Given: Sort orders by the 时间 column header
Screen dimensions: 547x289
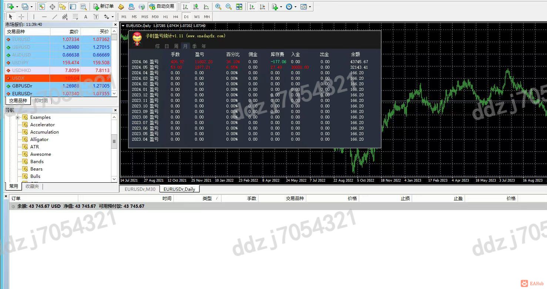Looking at the screenshot, I should (126, 199).
